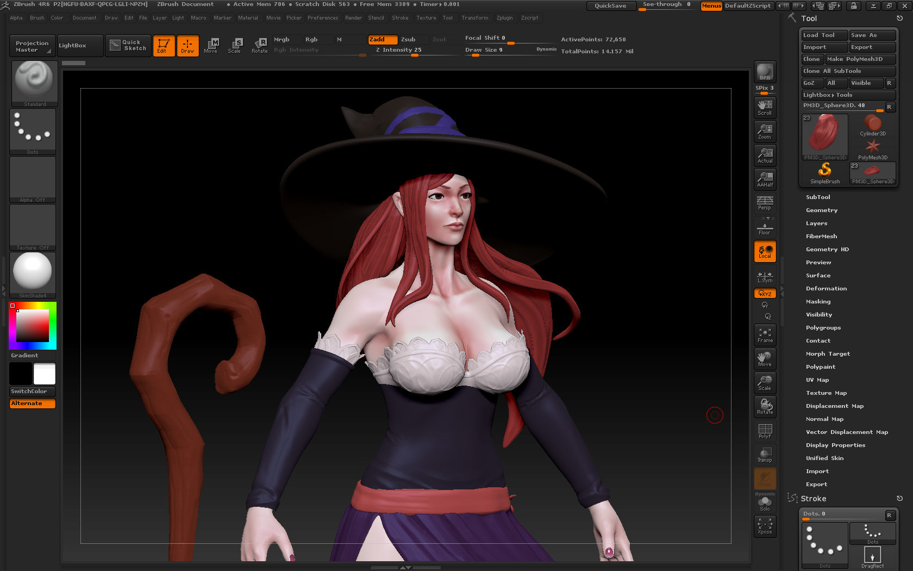
Task: Toggle Solo mode
Action: pos(765,504)
